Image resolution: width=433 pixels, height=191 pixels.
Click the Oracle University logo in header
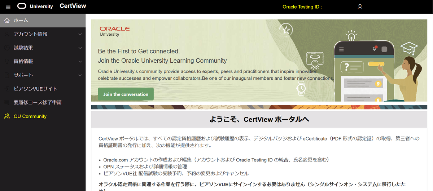pos(35,6)
